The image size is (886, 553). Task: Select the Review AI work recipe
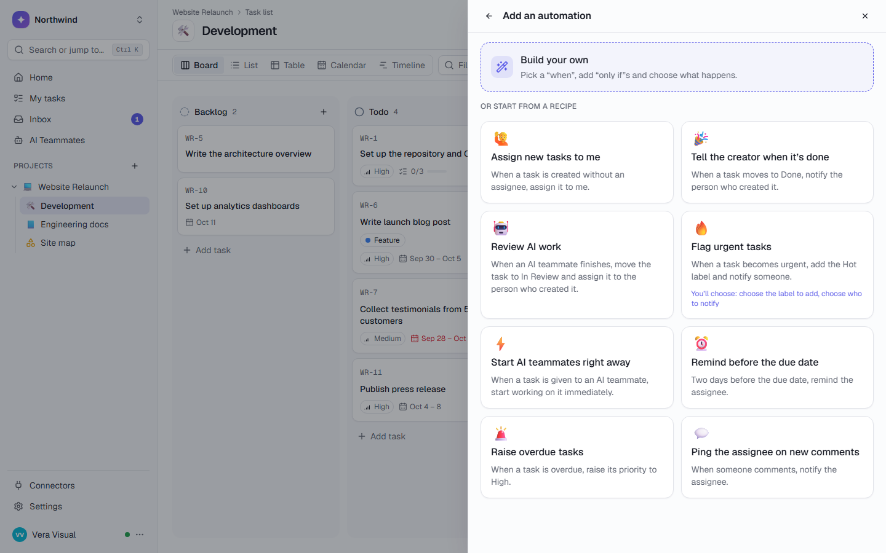[577, 265]
